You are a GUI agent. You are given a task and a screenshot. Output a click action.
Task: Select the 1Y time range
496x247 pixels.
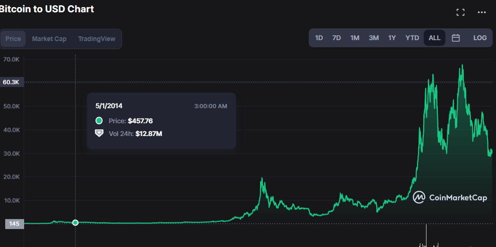(x=392, y=38)
